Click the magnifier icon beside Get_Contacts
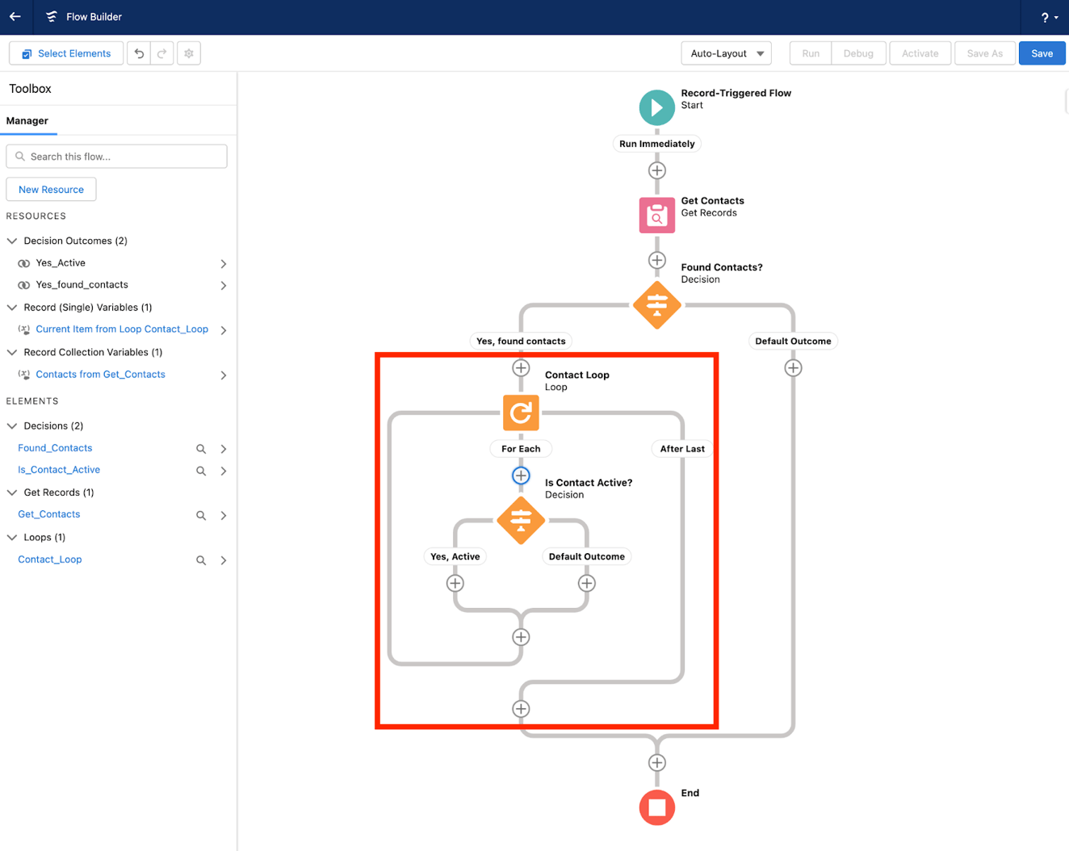 [x=200, y=514]
